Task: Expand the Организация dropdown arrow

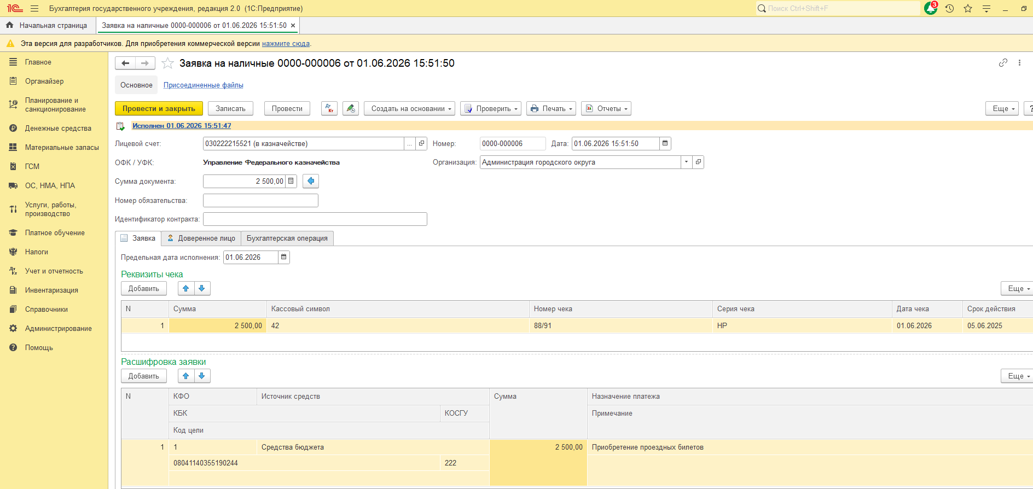Action: pos(687,162)
